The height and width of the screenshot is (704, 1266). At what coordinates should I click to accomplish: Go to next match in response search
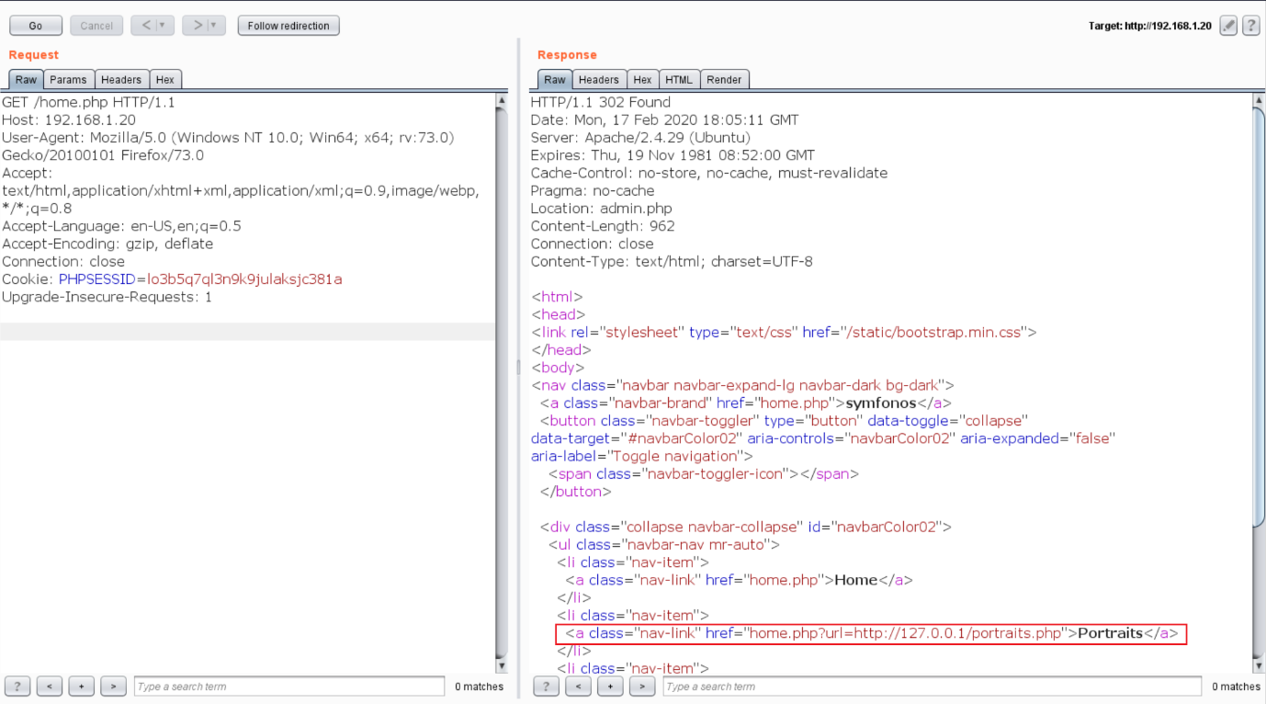[x=641, y=686]
